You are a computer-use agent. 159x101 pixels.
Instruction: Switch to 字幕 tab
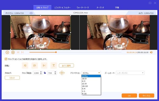tap(117, 7)
